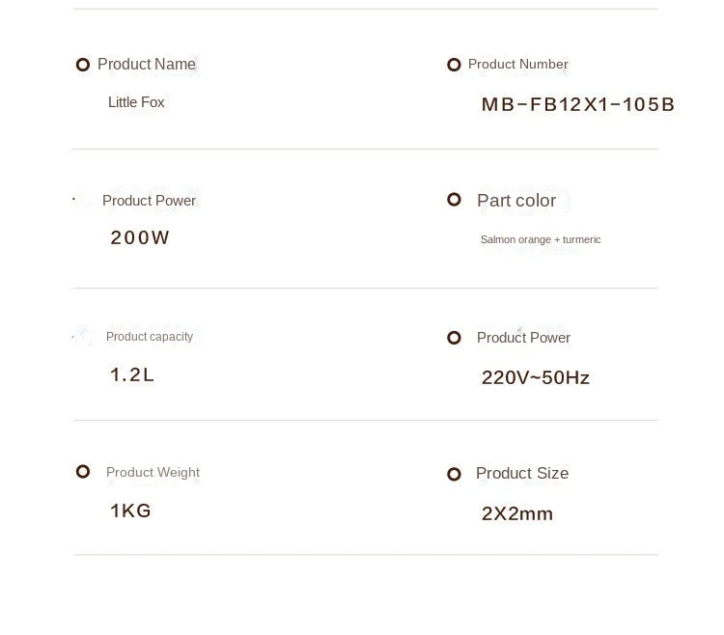Click the "Product capacity" label
Screen dimensions: 724x635
(x=150, y=337)
